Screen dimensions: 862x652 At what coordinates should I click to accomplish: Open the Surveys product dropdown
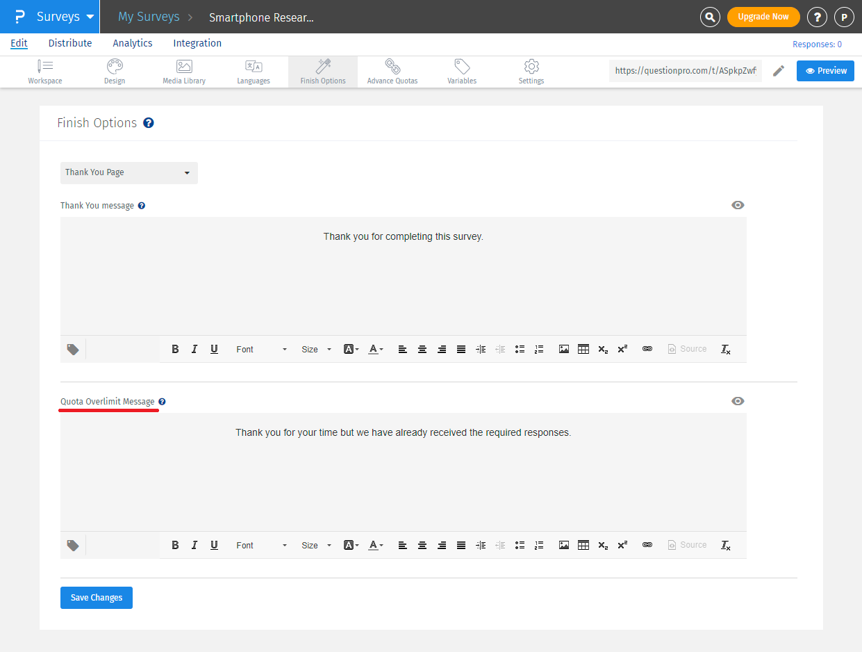click(50, 17)
